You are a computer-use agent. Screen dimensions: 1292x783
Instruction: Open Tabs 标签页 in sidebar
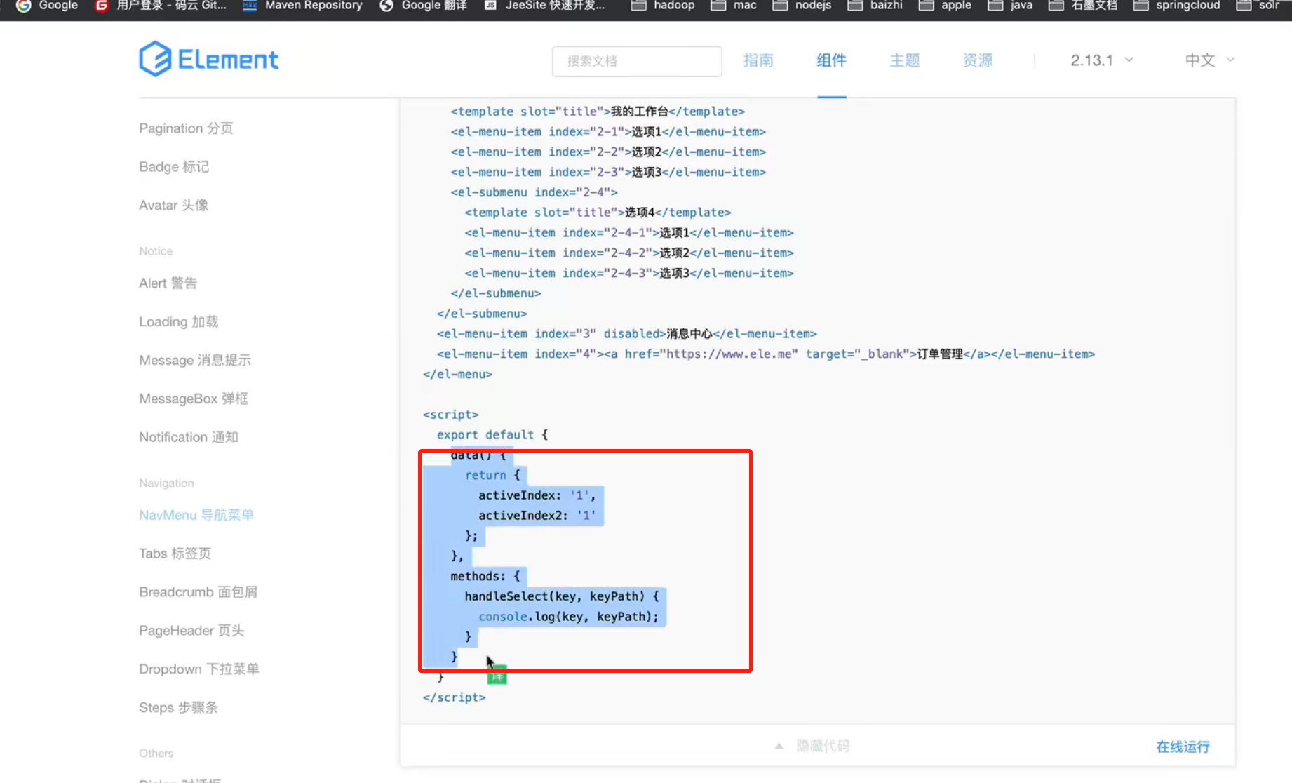tap(175, 554)
